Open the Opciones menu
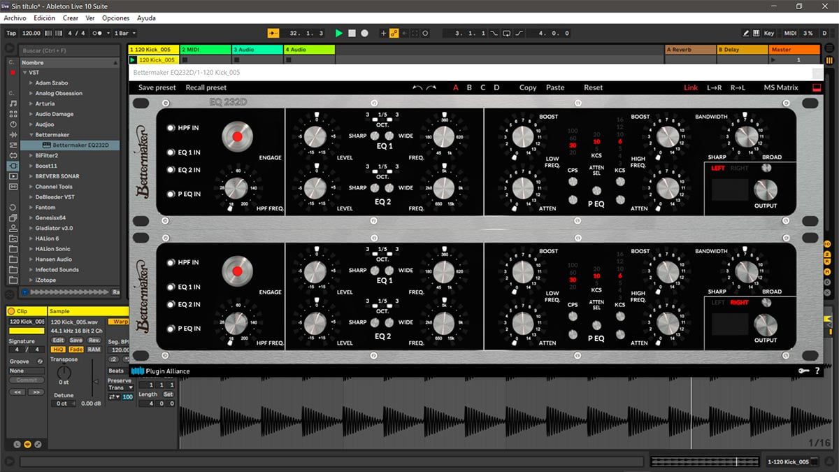Image resolution: width=839 pixels, height=472 pixels. tap(115, 18)
